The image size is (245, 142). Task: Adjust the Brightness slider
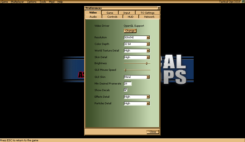147,63
